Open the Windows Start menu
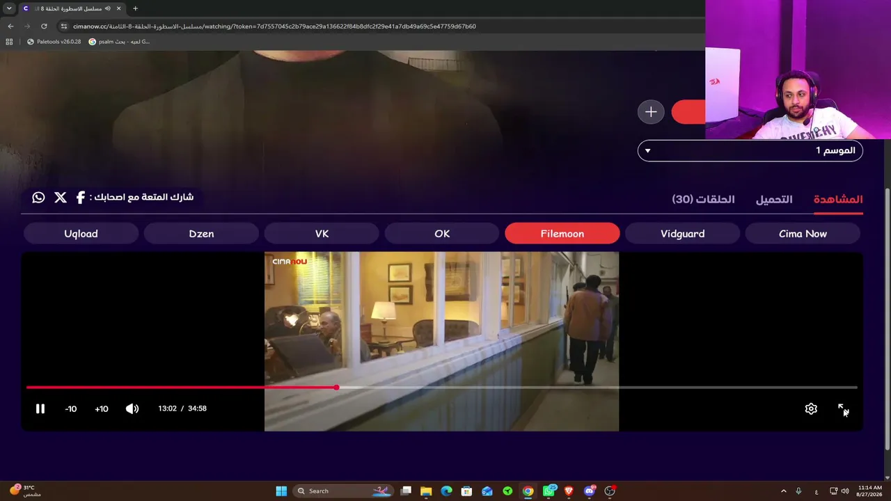This screenshot has width=891, height=501. (x=281, y=491)
